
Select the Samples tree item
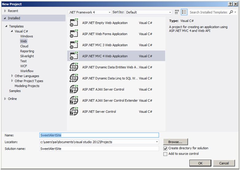(15, 91)
